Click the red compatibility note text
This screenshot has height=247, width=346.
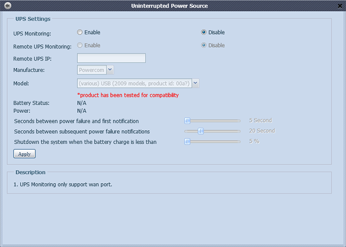128,95
